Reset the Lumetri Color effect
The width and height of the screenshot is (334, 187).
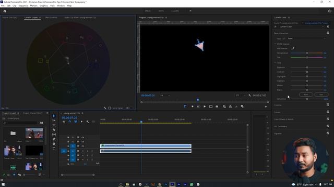(328, 26)
